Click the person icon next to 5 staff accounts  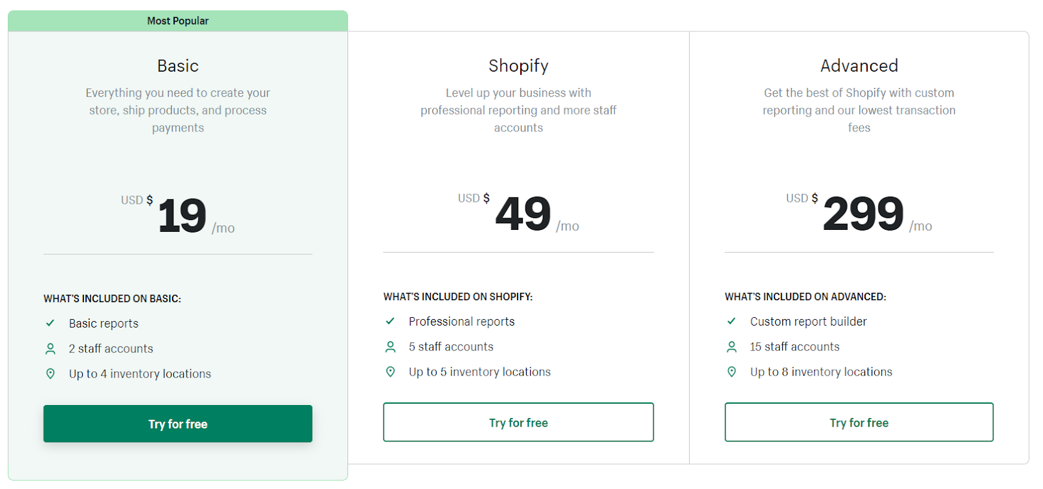[390, 346]
